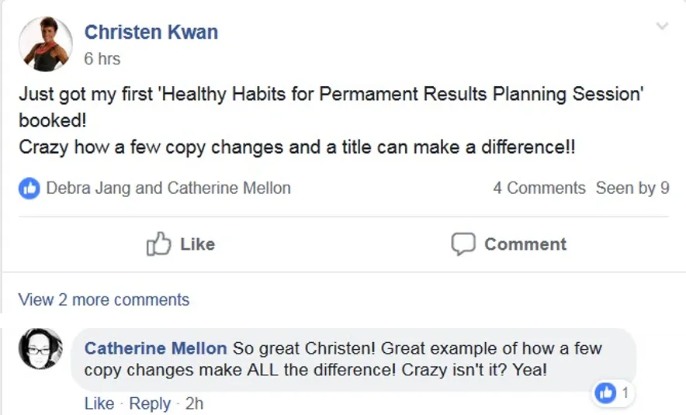The width and height of the screenshot is (686, 415).
Task: Like the post using the Like button
Action: [181, 244]
